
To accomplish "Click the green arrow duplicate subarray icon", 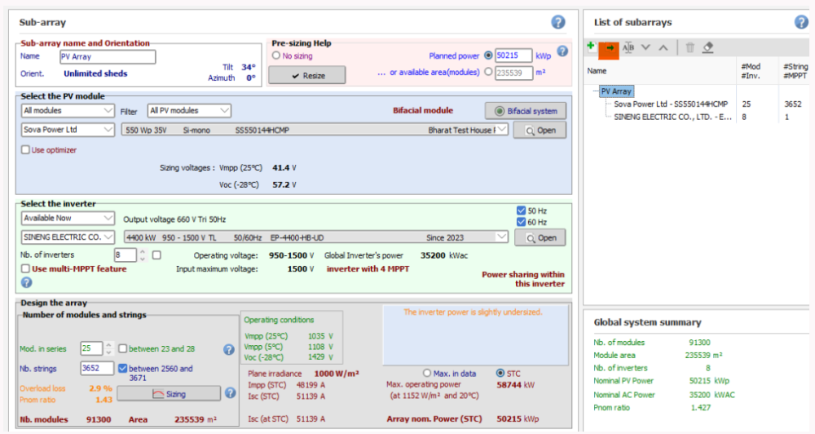I will coord(609,48).
